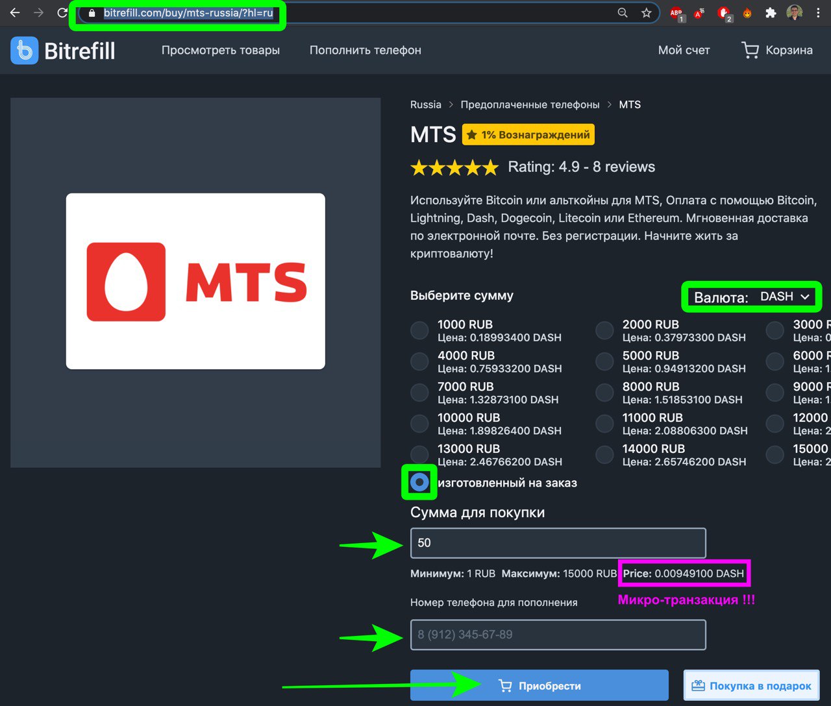Bookmark page with the star icon
Screen dimensions: 831x706
646,13
